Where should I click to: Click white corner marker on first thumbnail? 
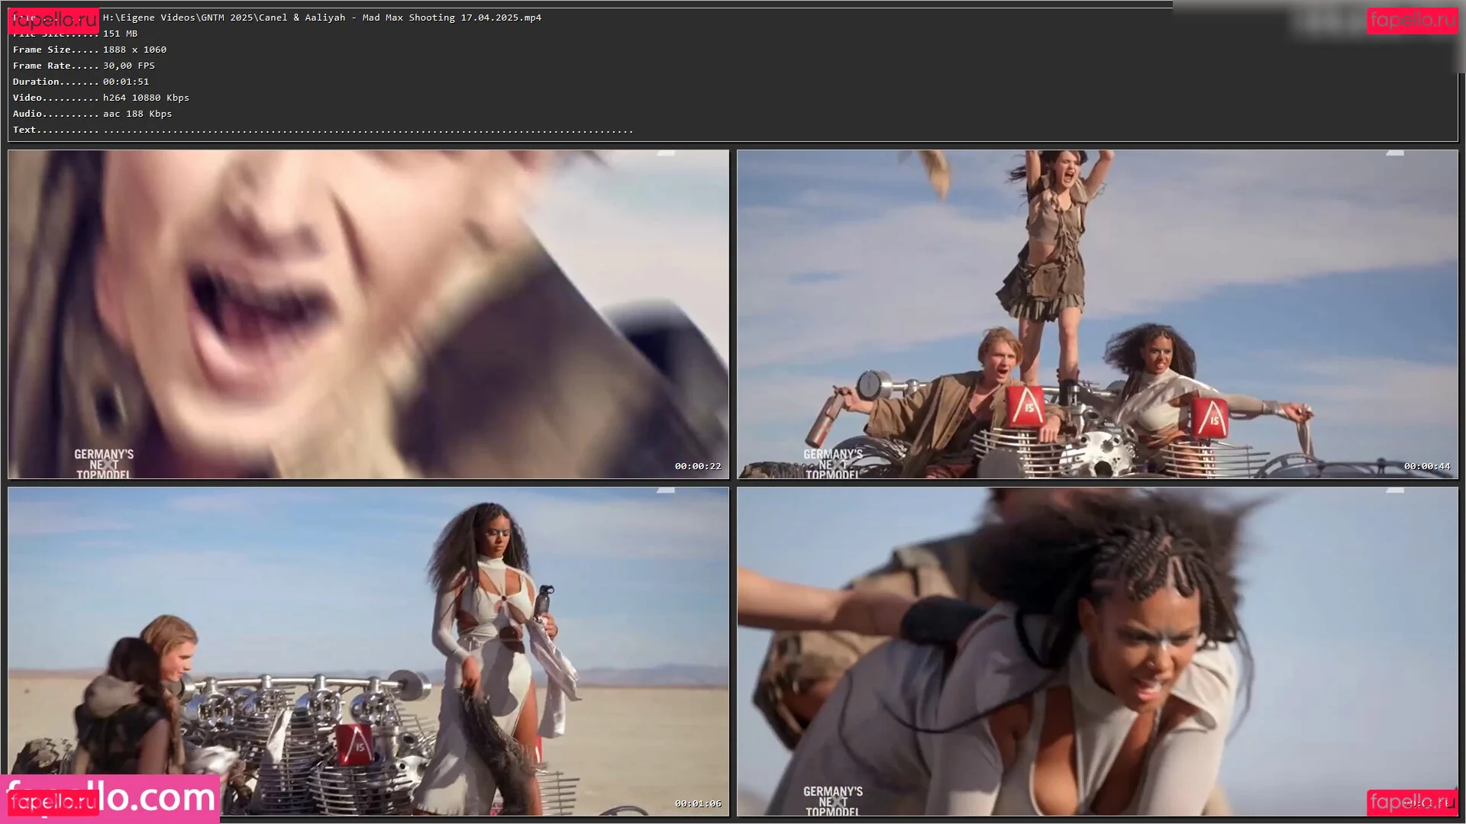coord(666,153)
